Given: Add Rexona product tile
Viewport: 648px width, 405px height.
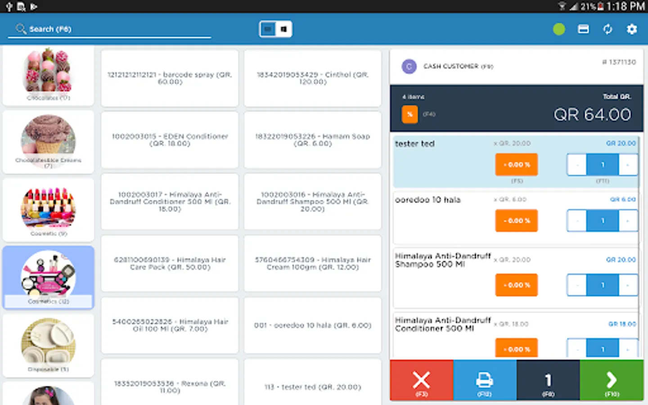Looking at the screenshot, I should (170, 382).
